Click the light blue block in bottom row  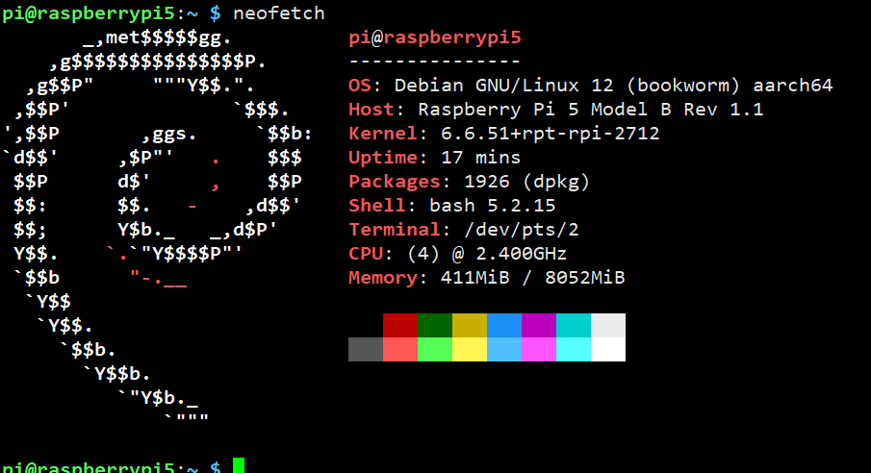coord(504,349)
